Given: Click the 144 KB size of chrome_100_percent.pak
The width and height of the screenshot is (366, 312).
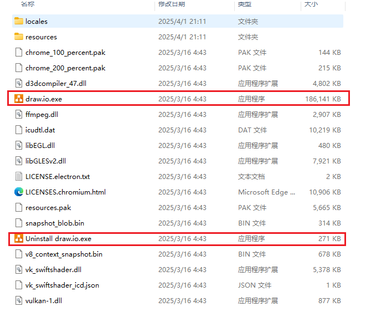Looking at the screenshot, I should pyautogui.click(x=329, y=52).
